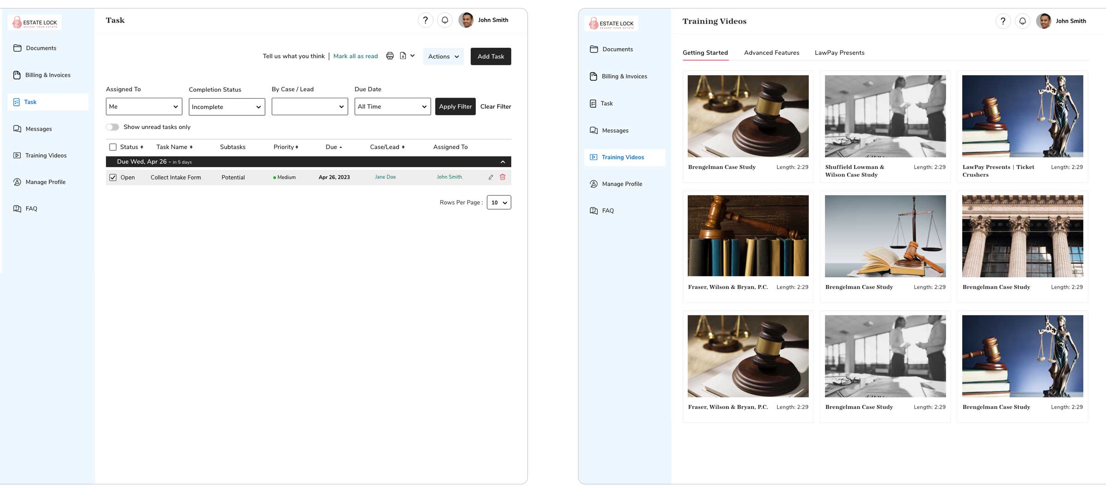1106x492 pixels.
Task: Click the pencil edit icon in task row
Action: pyautogui.click(x=491, y=177)
